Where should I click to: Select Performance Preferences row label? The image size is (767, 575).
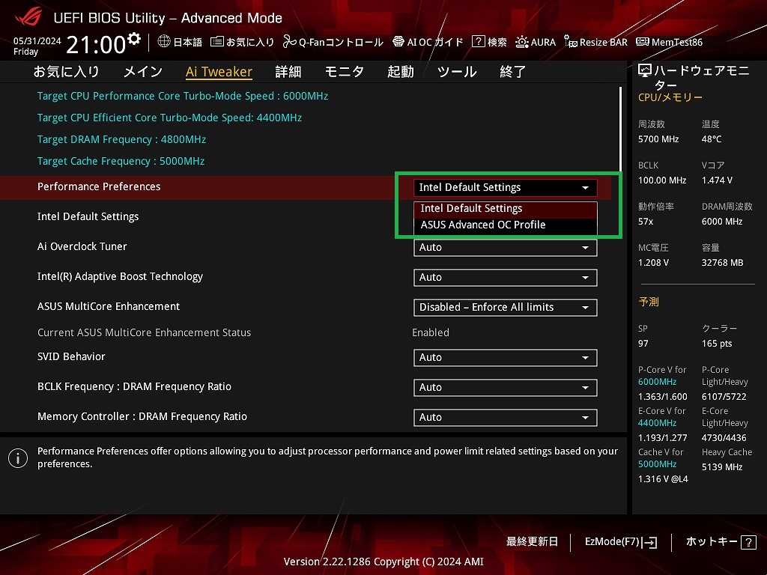99,186
